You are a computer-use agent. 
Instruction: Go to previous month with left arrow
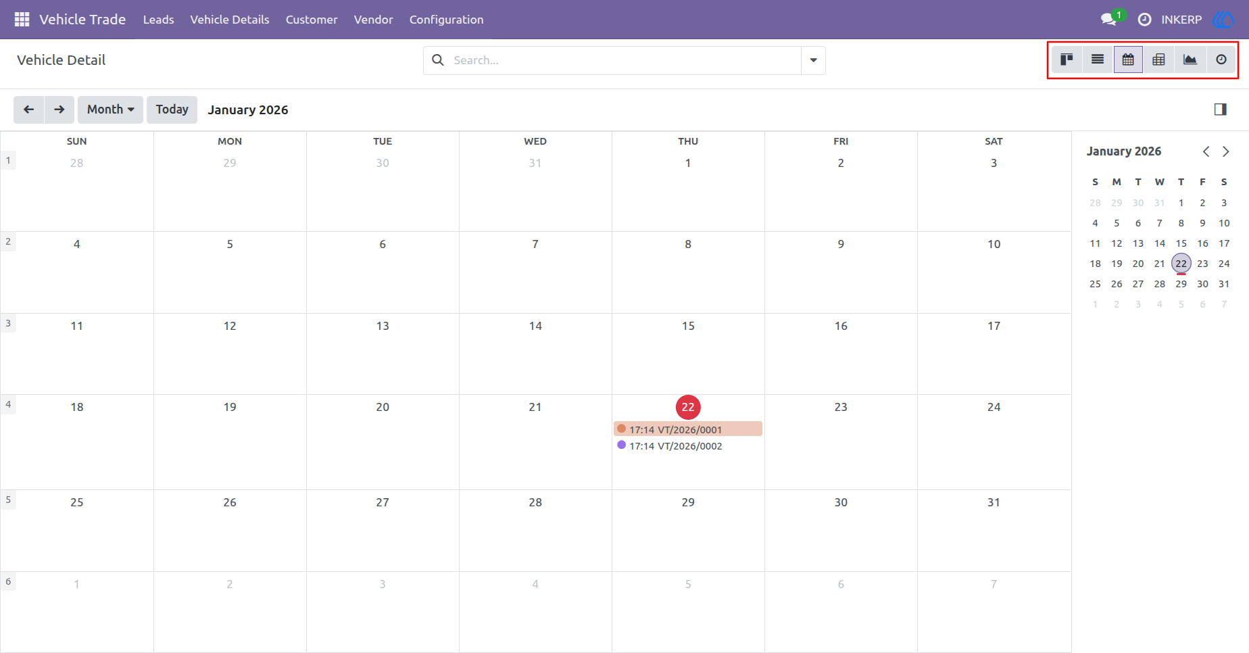[x=29, y=110]
